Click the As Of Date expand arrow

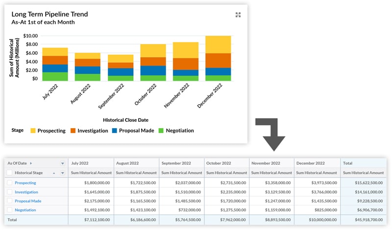(x=31, y=163)
